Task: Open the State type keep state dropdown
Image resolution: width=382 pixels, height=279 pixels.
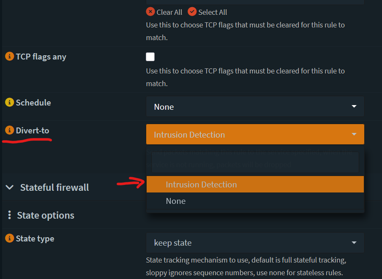Action: coord(255,243)
